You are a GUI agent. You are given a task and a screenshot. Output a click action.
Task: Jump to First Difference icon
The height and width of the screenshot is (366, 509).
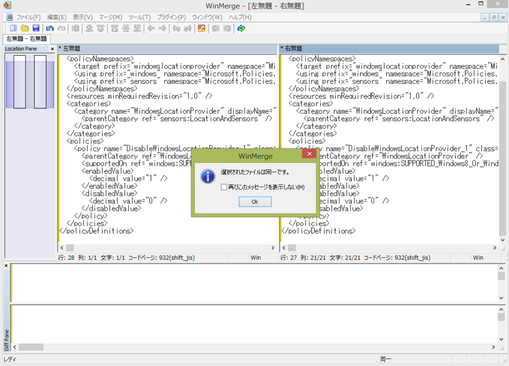[x=115, y=28]
